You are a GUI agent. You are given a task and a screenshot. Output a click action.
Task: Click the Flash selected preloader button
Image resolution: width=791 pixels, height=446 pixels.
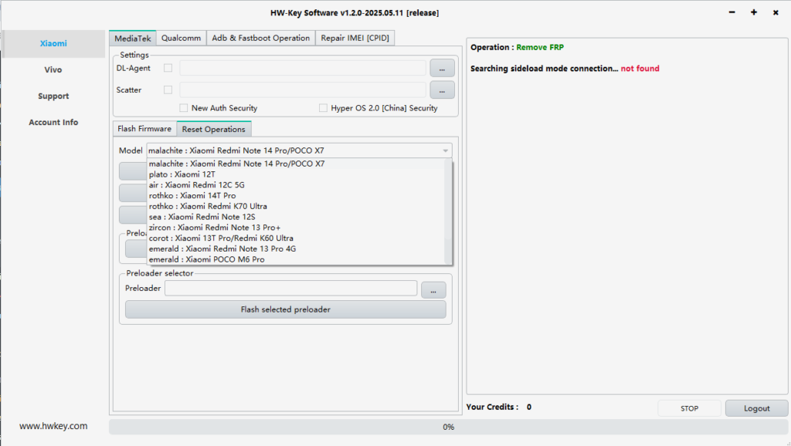point(286,309)
